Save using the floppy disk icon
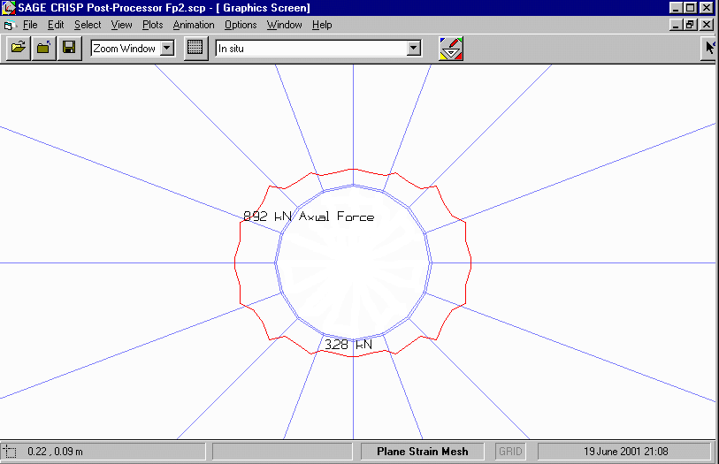719x464 pixels. pos(69,48)
